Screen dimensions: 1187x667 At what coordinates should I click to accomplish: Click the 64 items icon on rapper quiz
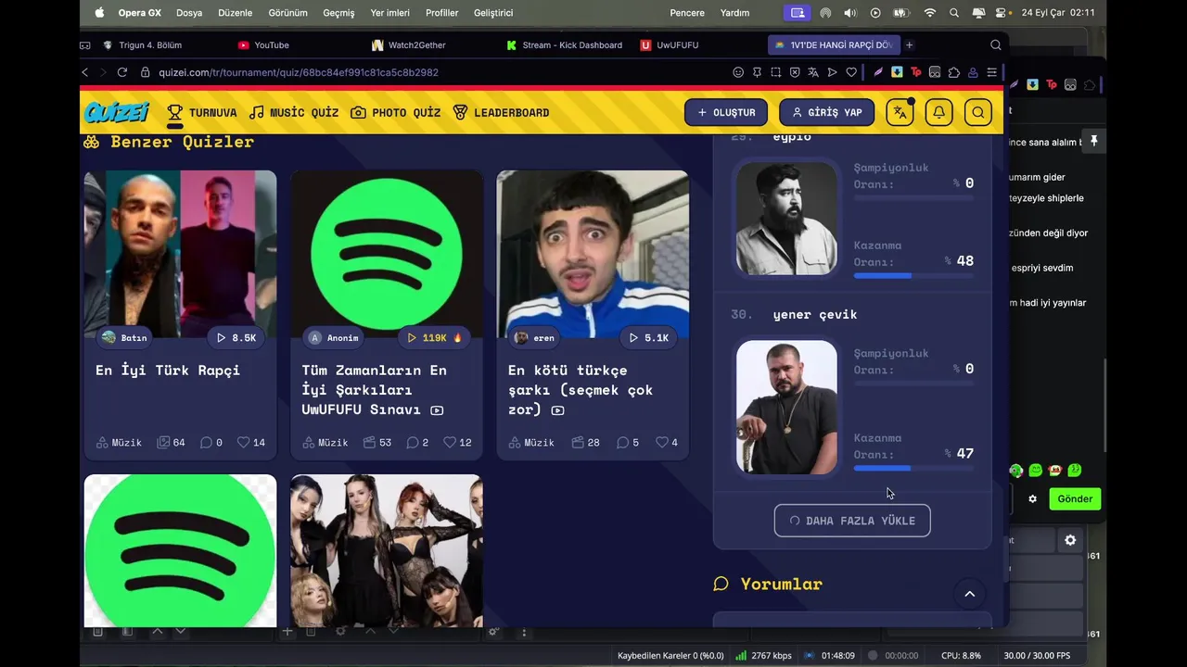pos(163,443)
